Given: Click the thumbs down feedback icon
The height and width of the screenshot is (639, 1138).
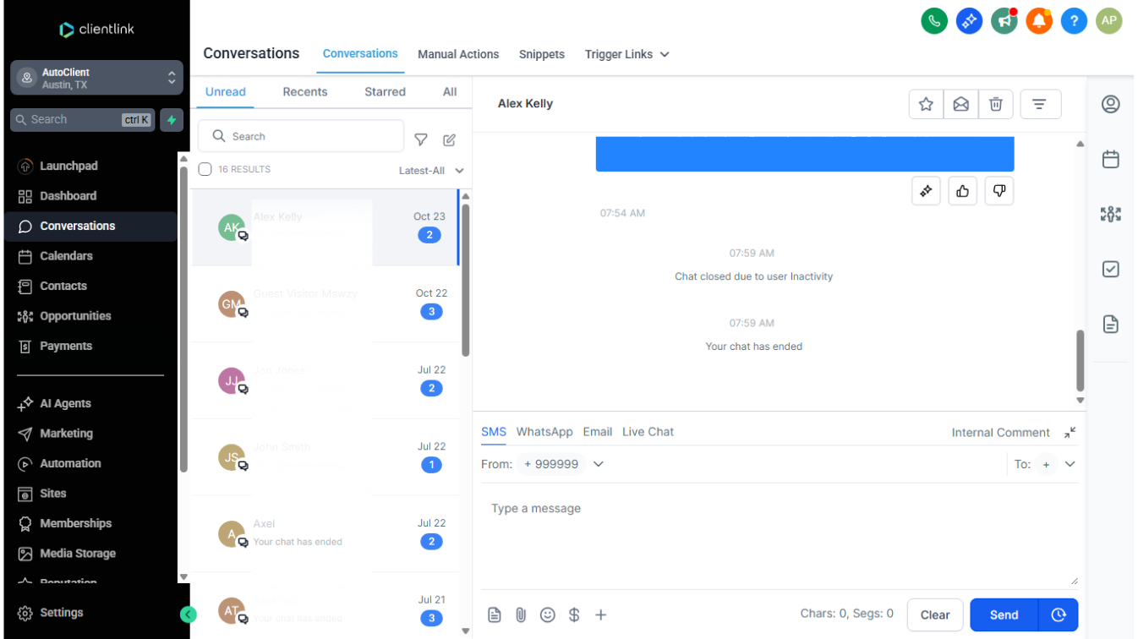Looking at the screenshot, I should [x=998, y=191].
